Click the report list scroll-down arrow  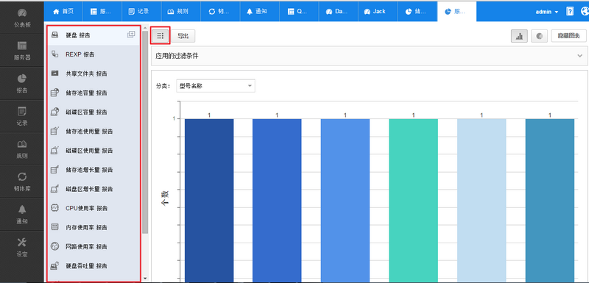145,279
